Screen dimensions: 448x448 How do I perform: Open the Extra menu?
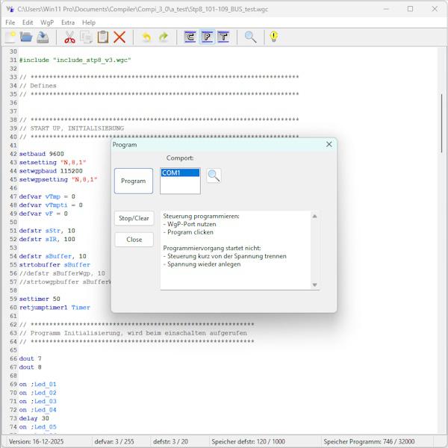pyautogui.click(x=68, y=22)
